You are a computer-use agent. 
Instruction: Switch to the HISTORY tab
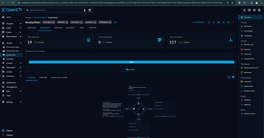tap(93, 28)
